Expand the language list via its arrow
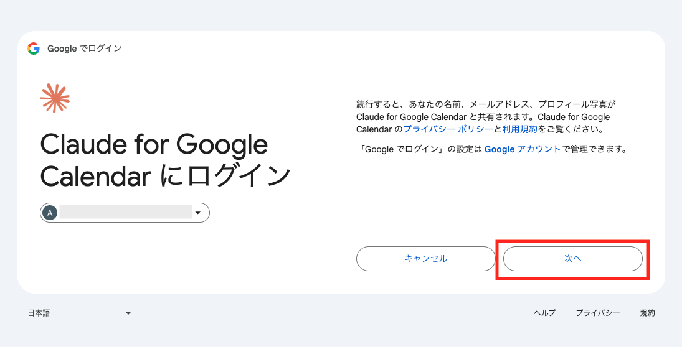Screen dimensions: 682x347 point(128,313)
